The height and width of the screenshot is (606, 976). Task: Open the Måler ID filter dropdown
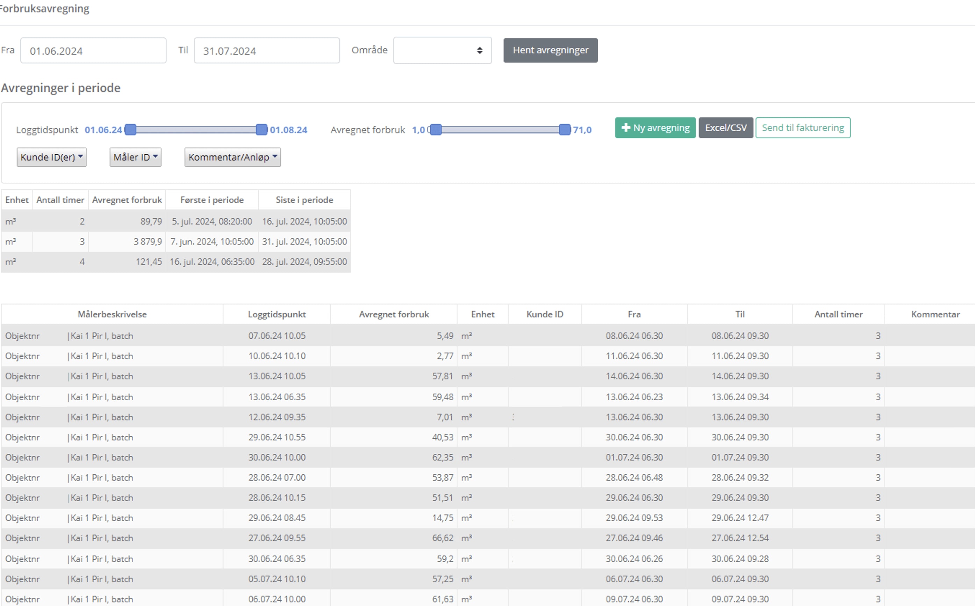(135, 157)
